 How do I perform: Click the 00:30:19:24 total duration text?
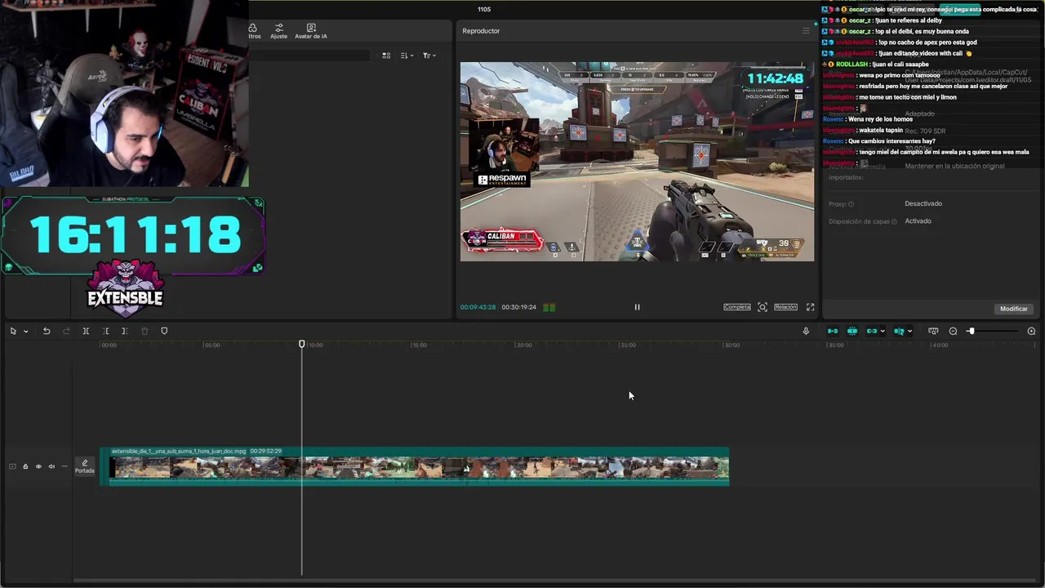click(x=518, y=307)
